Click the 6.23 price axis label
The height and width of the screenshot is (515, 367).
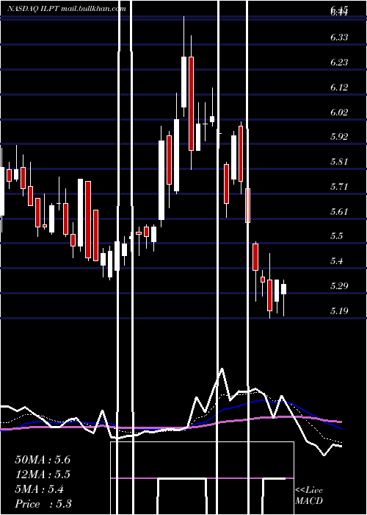coord(339,63)
